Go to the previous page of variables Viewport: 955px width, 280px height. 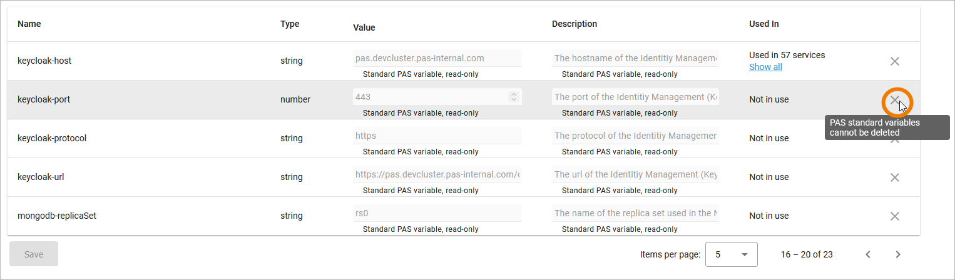868,254
